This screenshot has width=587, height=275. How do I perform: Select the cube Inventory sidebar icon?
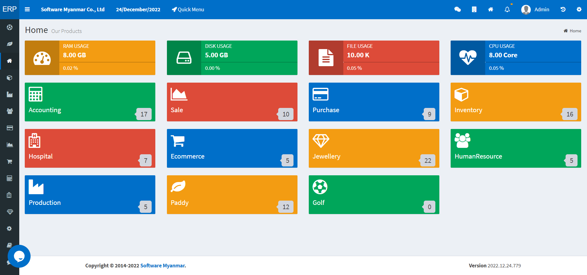click(x=9, y=78)
